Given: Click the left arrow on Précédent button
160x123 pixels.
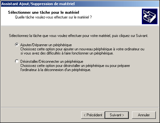Looking at the screenshot, I should click(85, 115).
